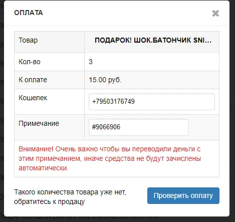Click the автоматически. warning line
Viewport: 235px width, 222px height.
pos(44,168)
